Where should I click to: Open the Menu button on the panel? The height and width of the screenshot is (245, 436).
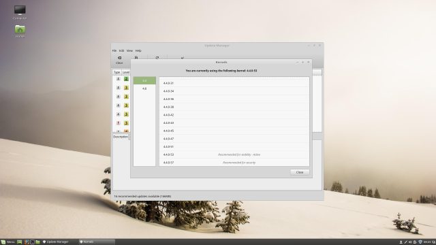[7, 242]
